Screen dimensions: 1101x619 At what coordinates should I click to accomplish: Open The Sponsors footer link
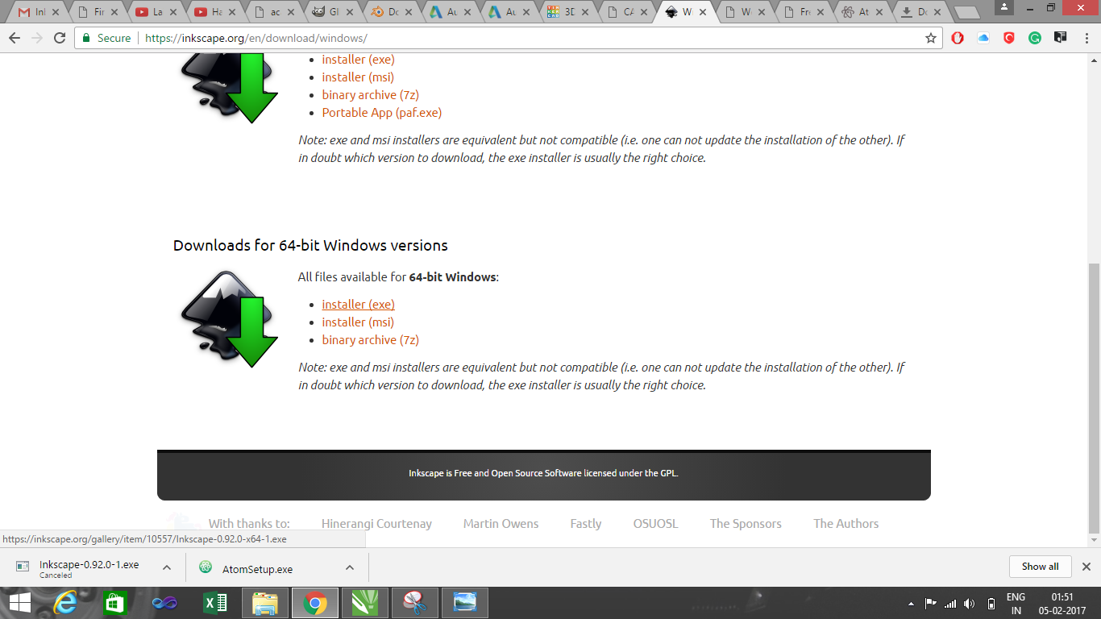(746, 524)
